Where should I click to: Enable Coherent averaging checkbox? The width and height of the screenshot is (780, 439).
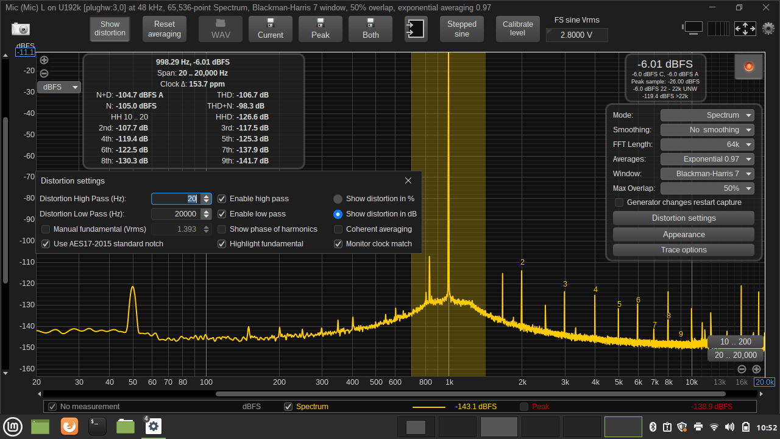point(338,229)
